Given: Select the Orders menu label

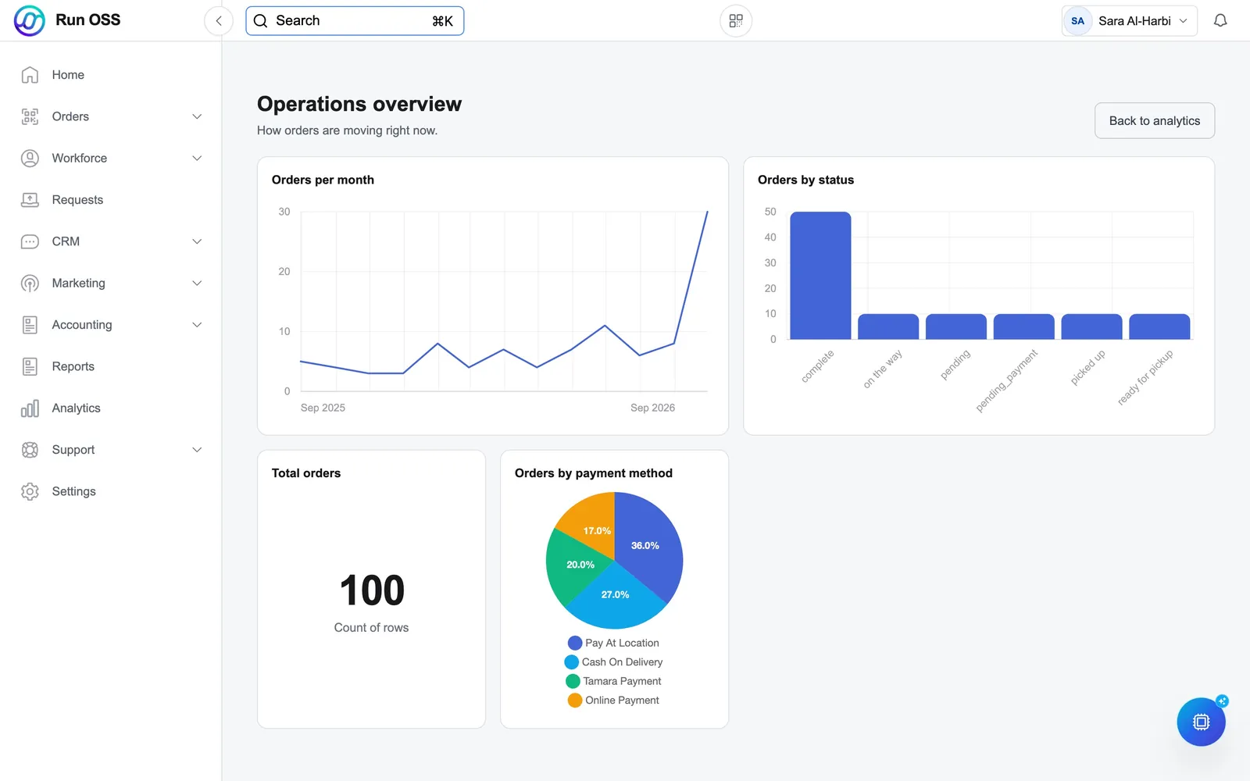Looking at the screenshot, I should click(70, 116).
